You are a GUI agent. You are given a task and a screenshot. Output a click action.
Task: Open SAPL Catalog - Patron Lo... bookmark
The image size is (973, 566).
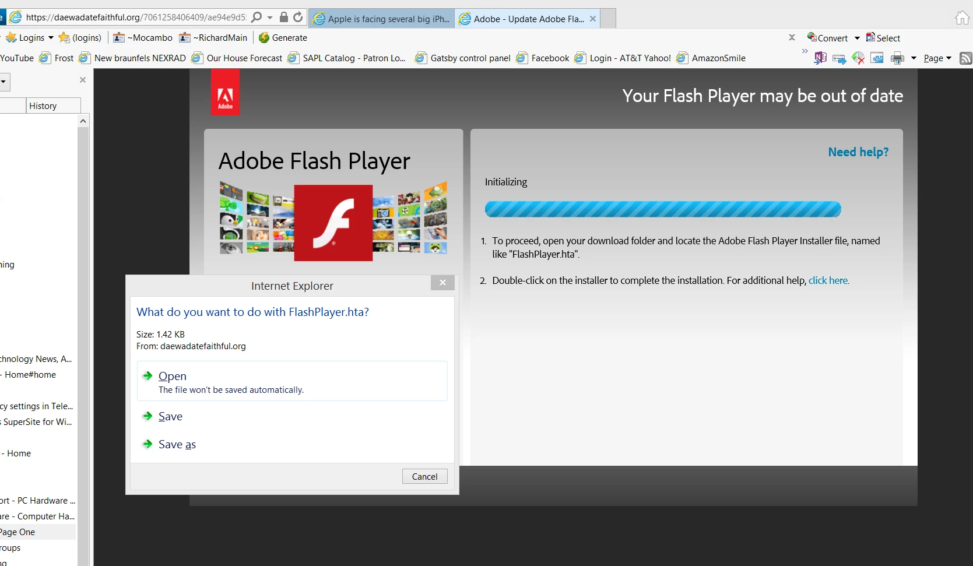tap(347, 58)
